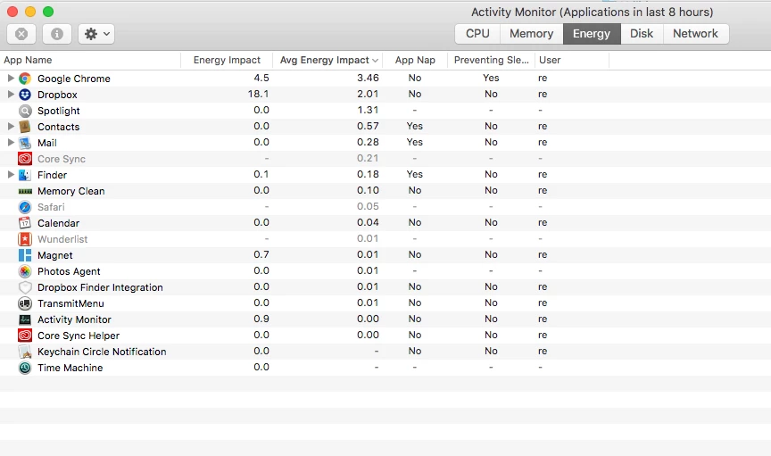Click the Contacts book icon
The height and width of the screenshot is (456, 771).
pos(25,127)
